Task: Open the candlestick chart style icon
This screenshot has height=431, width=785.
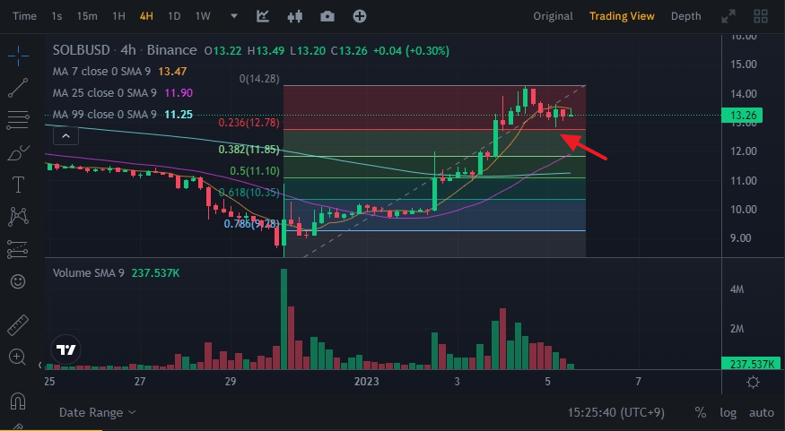Action: click(x=295, y=16)
